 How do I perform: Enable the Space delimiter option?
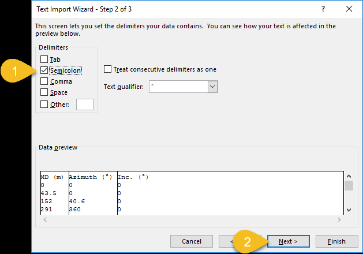click(44, 92)
